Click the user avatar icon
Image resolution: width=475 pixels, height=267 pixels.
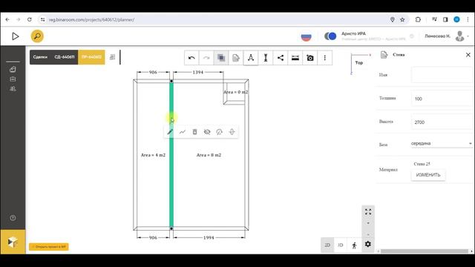pyautogui.click(x=460, y=36)
